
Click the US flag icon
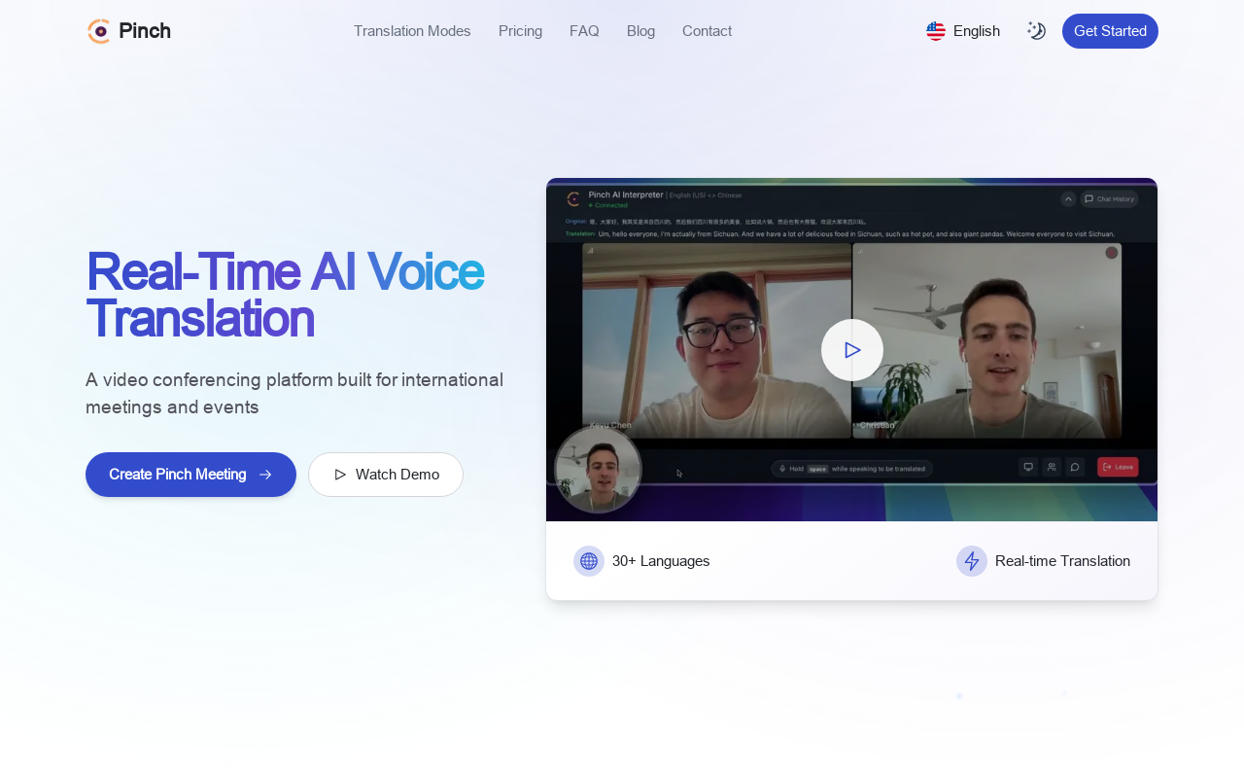(936, 31)
